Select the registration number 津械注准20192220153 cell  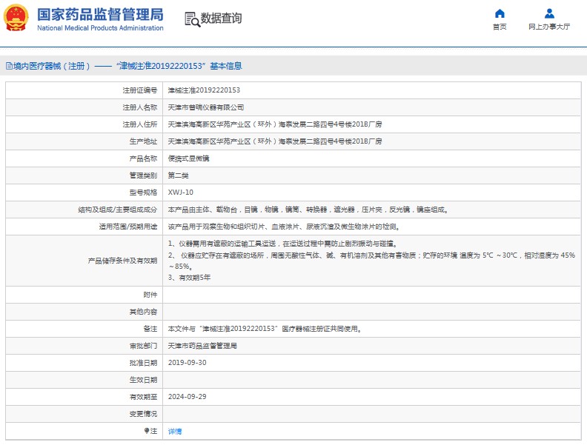(x=204, y=90)
